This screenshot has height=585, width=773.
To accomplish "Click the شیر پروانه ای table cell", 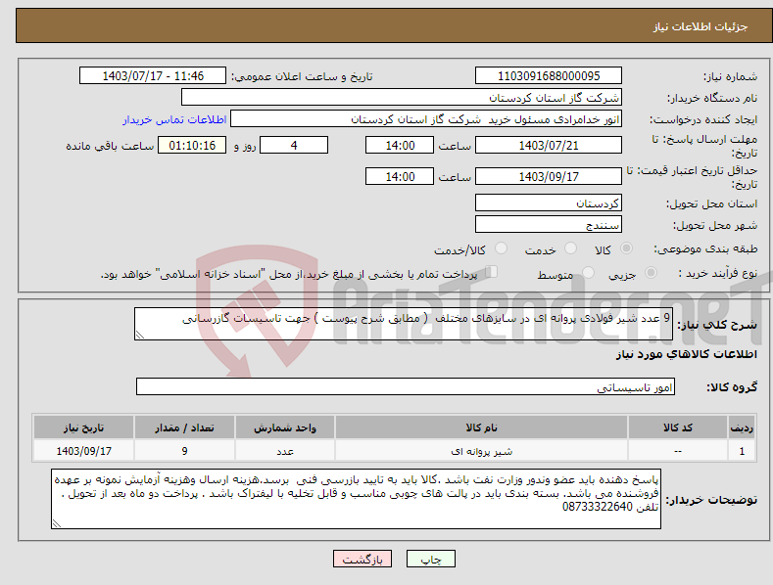I will (481, 451).
